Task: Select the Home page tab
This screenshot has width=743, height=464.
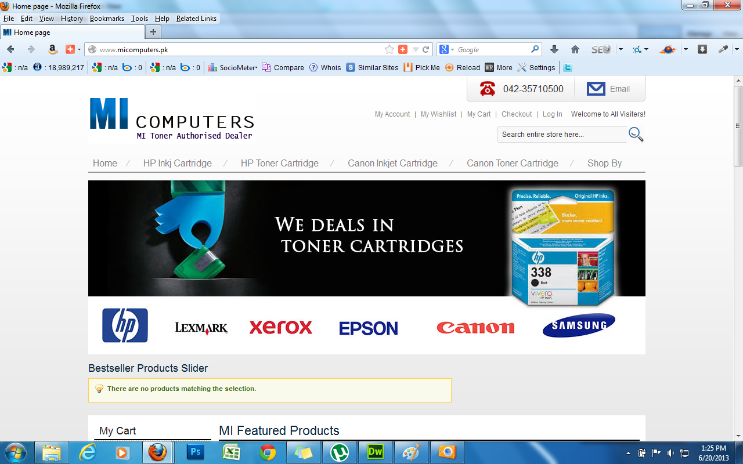Action: 72,32
